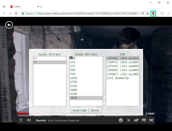Open a new tab with the plus button
Viewport: 172px width, 131px height.
coord(4,7)
